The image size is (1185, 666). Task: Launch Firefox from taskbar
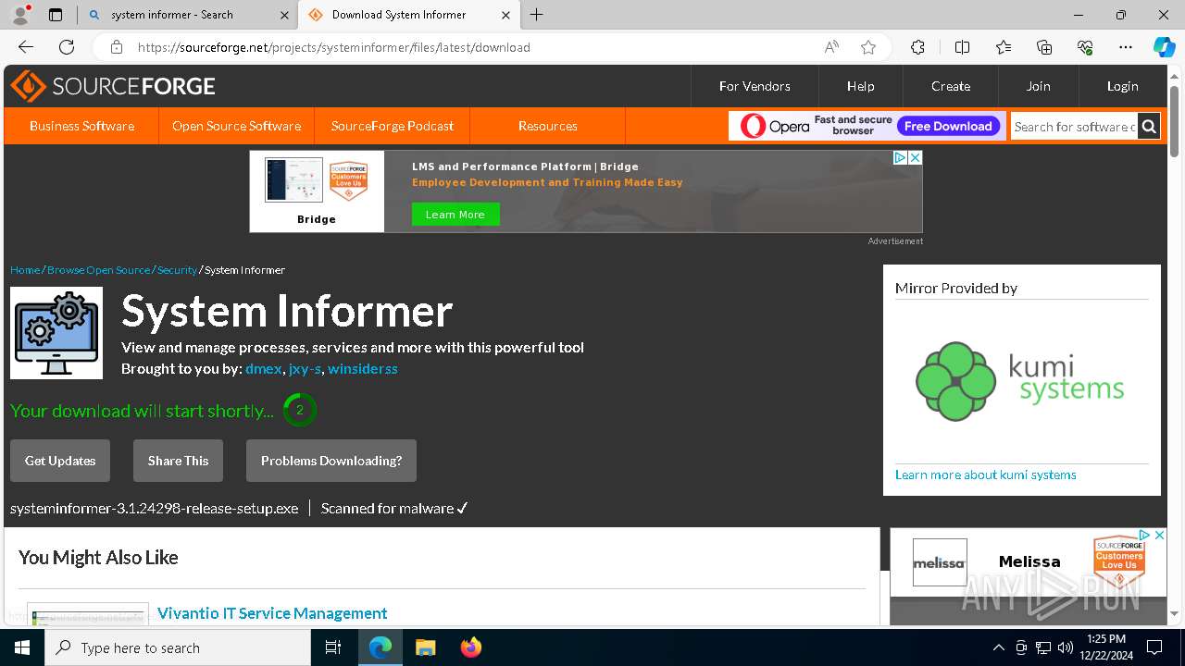(x=471, y=647)
